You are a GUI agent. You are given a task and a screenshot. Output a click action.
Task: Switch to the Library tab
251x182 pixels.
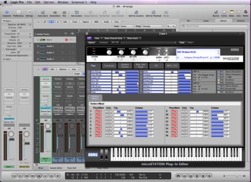coord(223,21)
